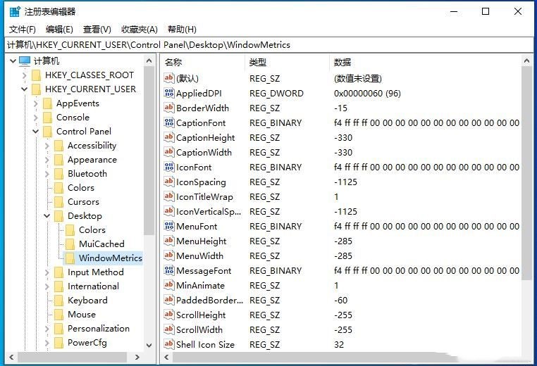This screenshot has width=537, height=366.
Task: Open the 编辑(E) menu
Action: click(59, 30)
